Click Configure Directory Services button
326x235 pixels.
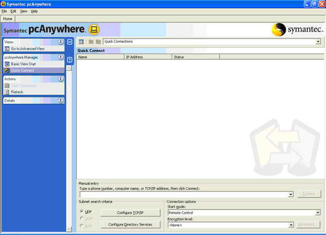(130, 224)
